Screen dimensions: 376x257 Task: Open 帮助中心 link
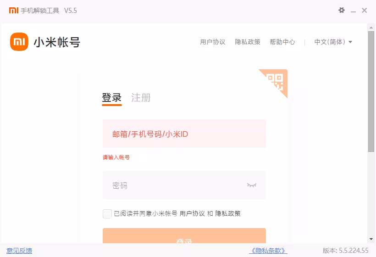[x=282, y=42]
